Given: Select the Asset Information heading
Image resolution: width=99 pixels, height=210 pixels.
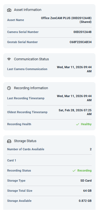Looking at the screenshot, I should click(x=28, y=10).
